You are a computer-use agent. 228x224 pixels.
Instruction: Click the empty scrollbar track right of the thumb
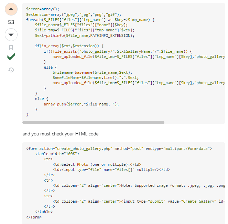[194, 122]
